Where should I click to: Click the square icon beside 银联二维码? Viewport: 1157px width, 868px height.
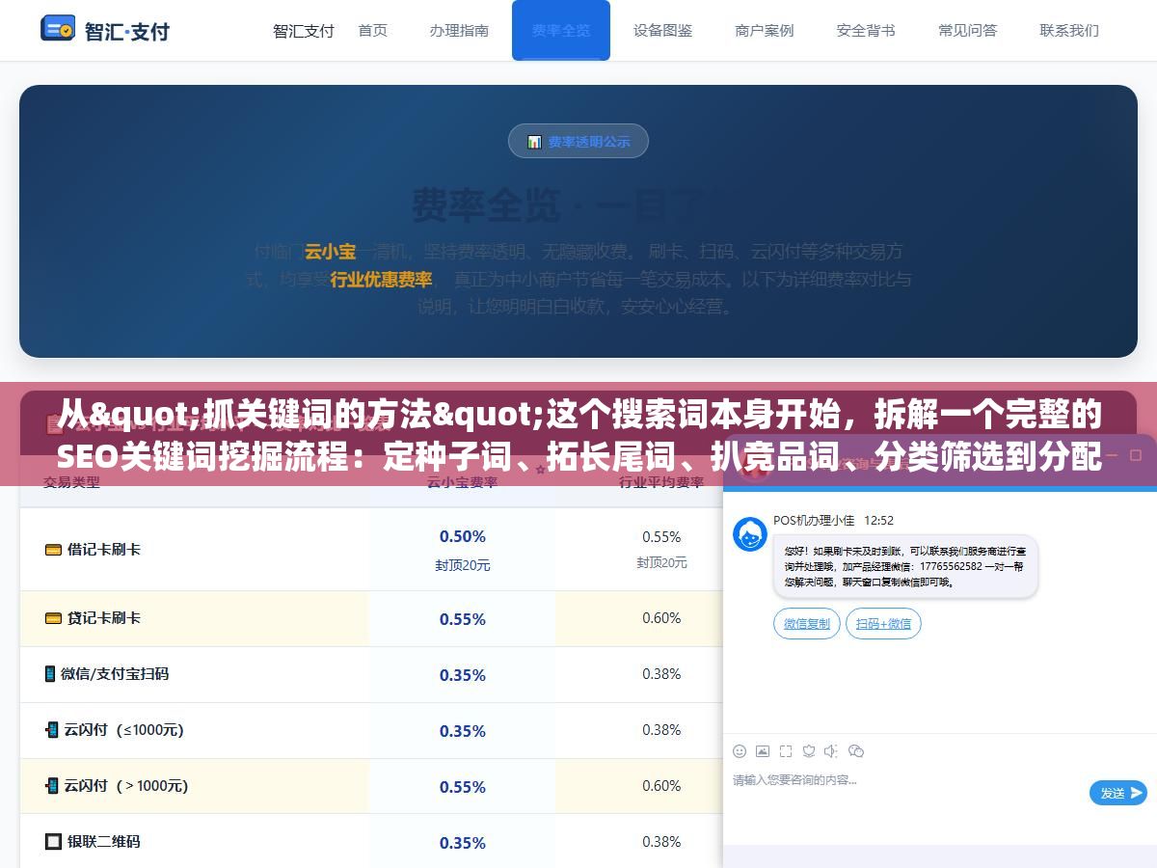53,842
